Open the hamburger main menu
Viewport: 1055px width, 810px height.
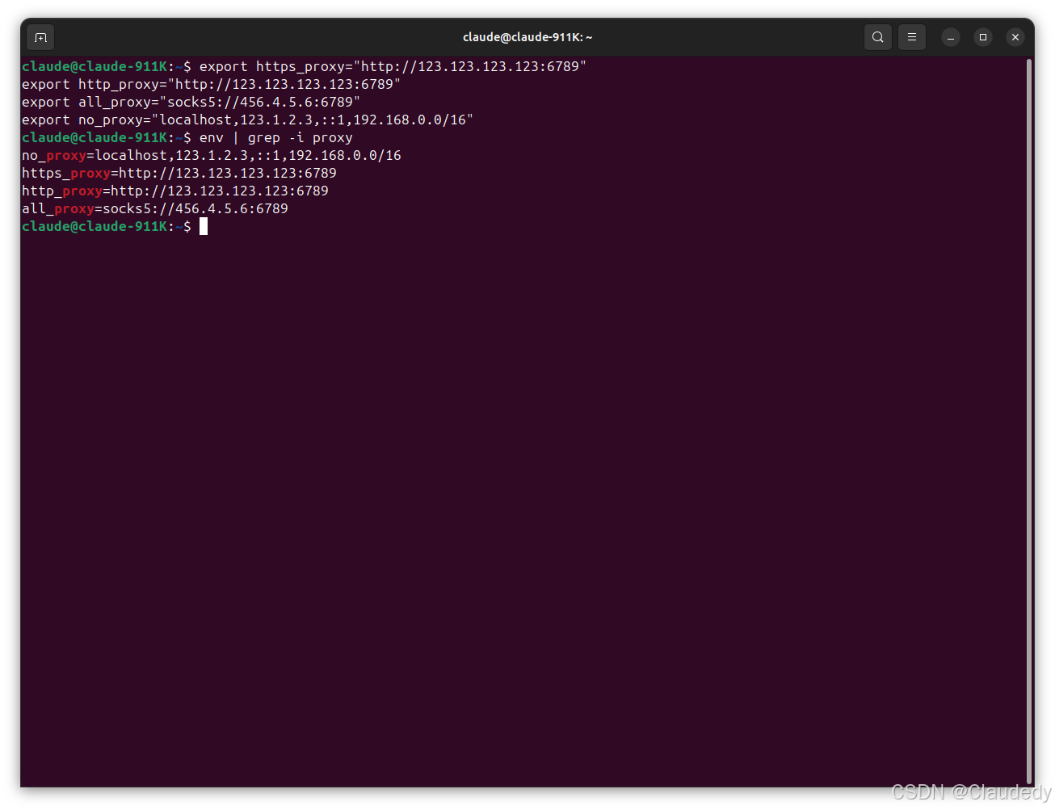[912, 37]
